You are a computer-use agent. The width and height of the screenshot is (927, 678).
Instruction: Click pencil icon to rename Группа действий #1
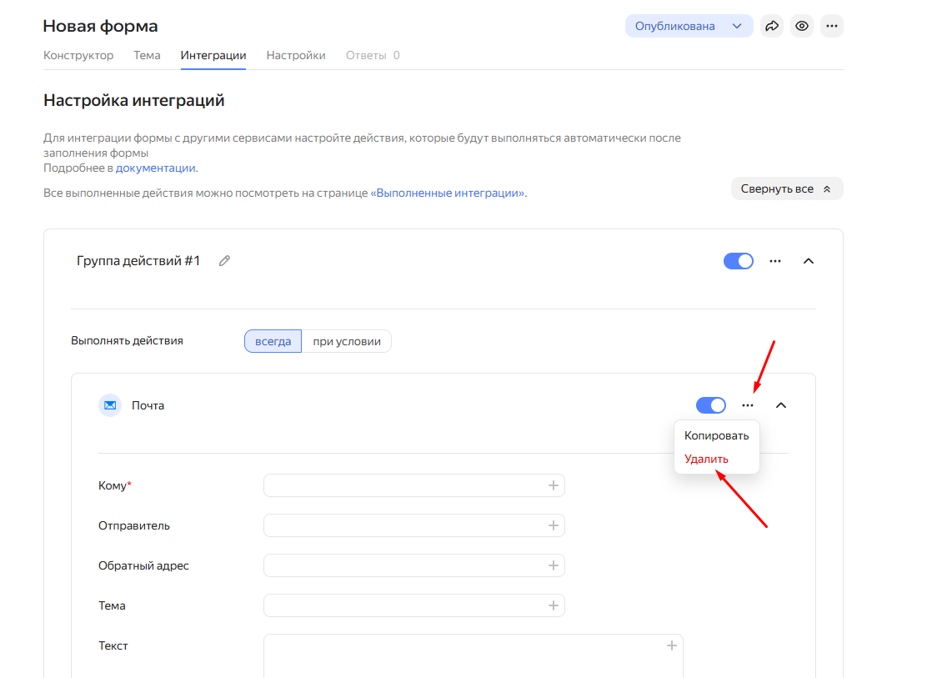224,261
